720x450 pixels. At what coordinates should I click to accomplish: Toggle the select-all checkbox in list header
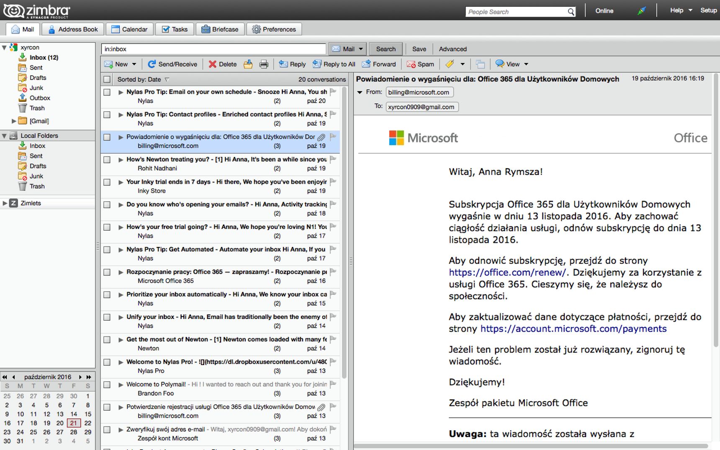click(107, 80)
